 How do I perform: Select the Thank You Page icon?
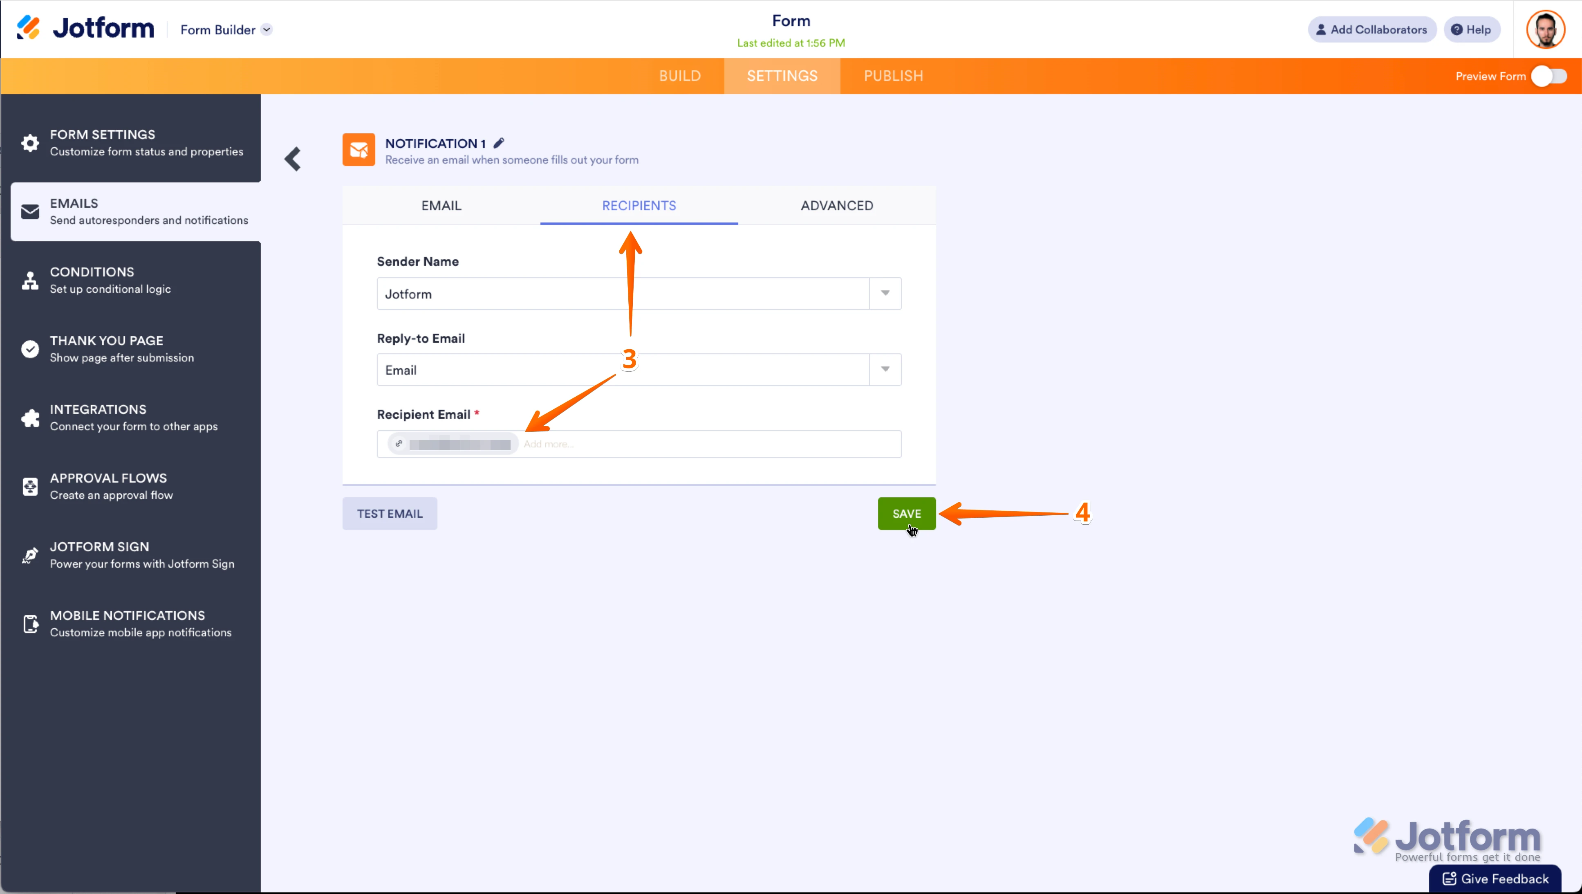pyautogui.click(x=29, y=349)
